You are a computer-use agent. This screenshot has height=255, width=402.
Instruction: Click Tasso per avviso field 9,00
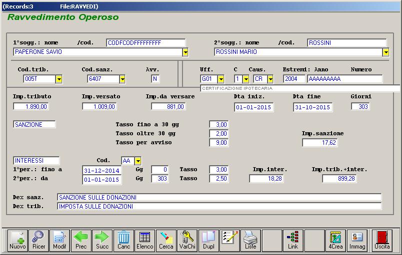click(218, 142)
